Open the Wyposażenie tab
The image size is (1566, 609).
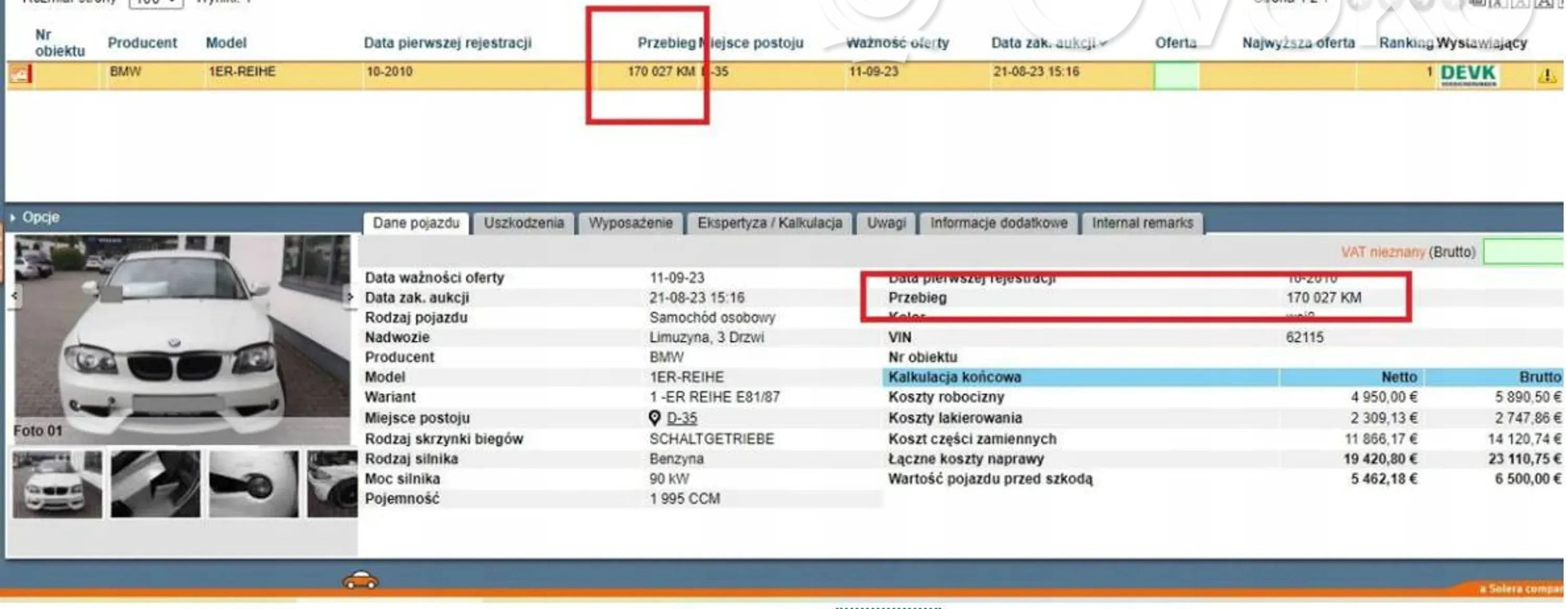631,223
